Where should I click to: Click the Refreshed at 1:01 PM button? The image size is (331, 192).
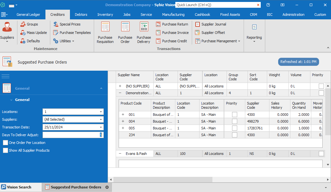298,62
